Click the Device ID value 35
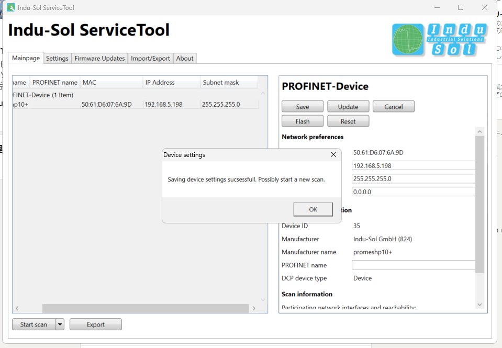This screenshot has height=348, width=502. (356, 226)
